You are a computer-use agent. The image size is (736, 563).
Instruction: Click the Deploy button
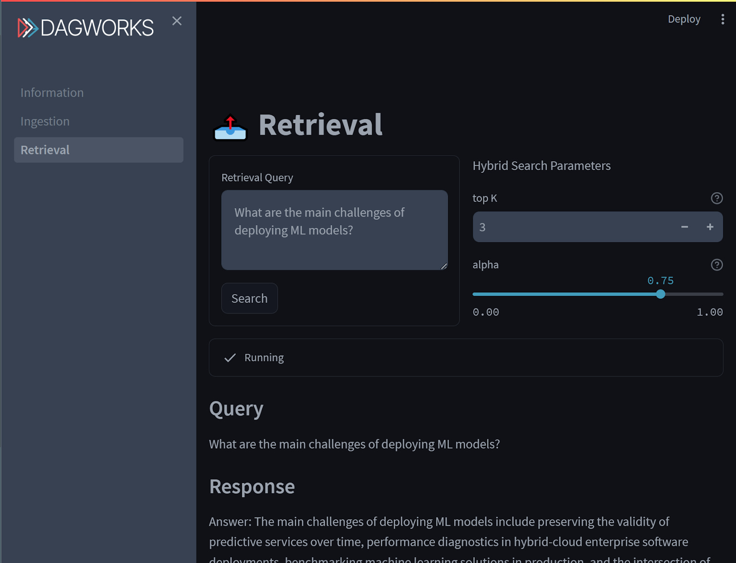coord(684,19)
